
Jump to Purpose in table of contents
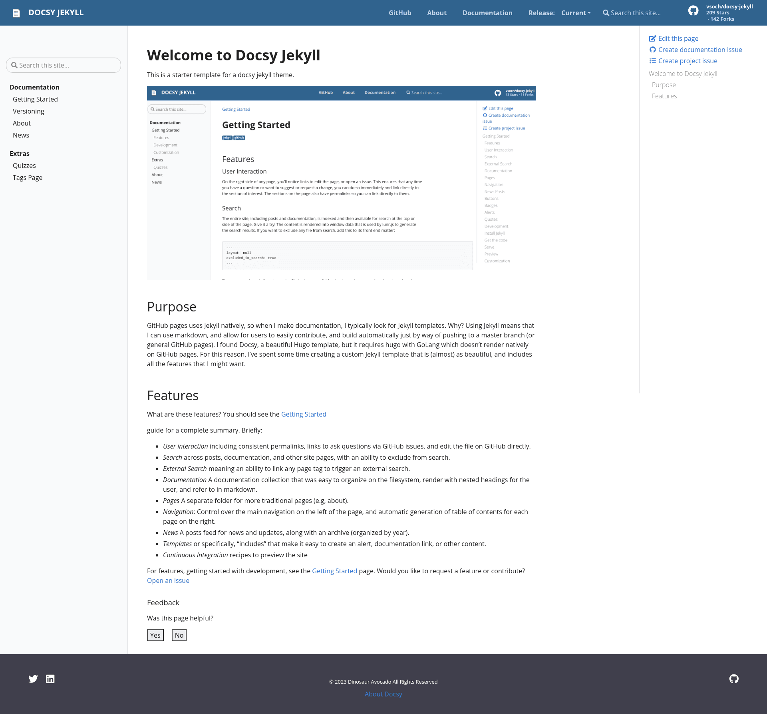[x=664, y=85]
